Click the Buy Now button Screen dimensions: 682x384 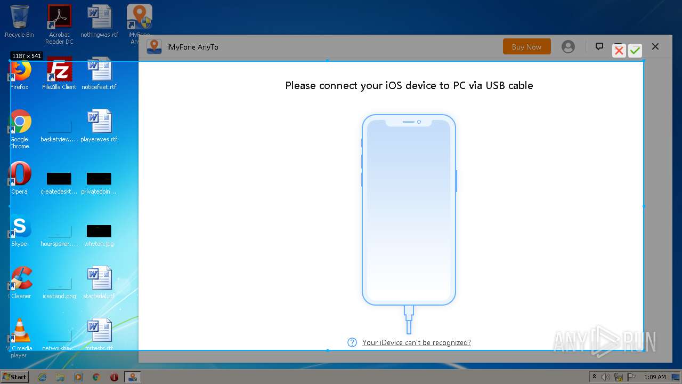click(x=526, y=47)
